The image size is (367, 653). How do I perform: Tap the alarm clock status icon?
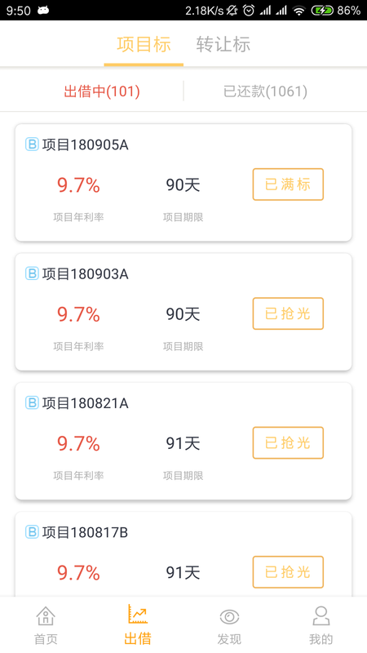tap(249, 11)
